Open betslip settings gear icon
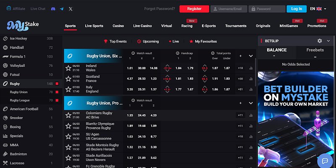336x168 pixels. pyautogui.click(x=320, y=41)
